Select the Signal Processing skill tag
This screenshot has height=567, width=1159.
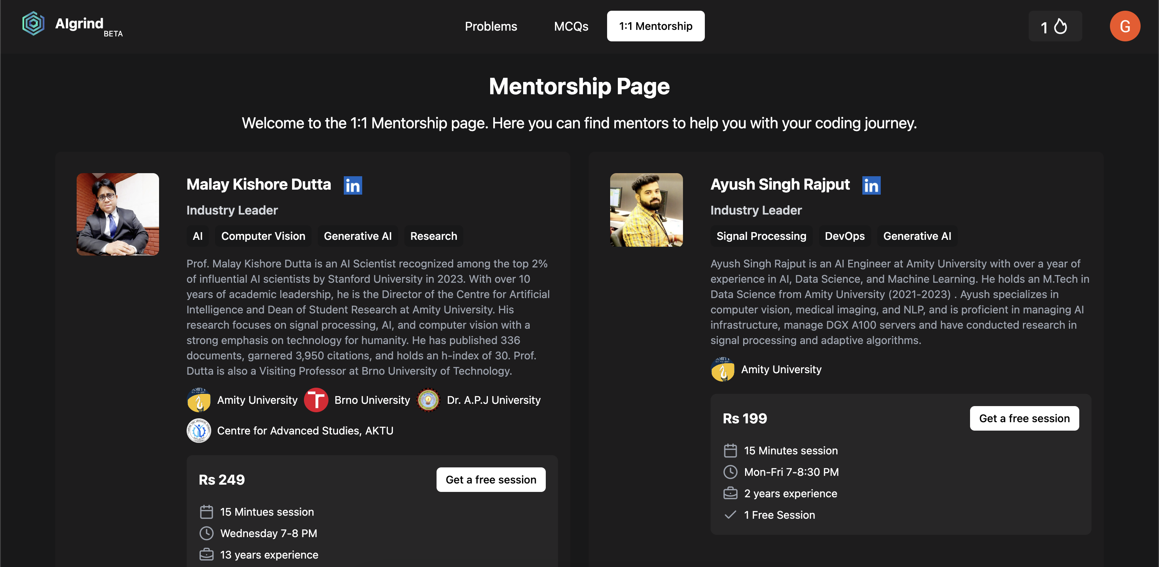pos(761,236)
